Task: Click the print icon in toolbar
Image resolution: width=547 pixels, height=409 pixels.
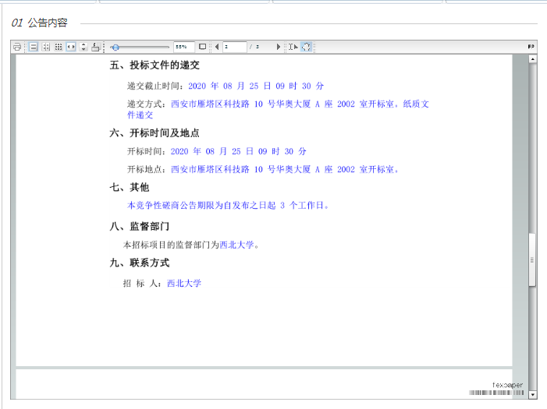Action: (x=17, y=47)
